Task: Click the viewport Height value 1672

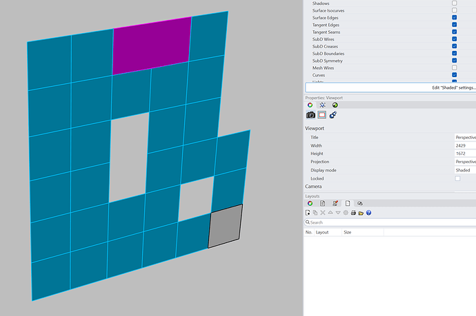Action: click(x=465, y=154)
